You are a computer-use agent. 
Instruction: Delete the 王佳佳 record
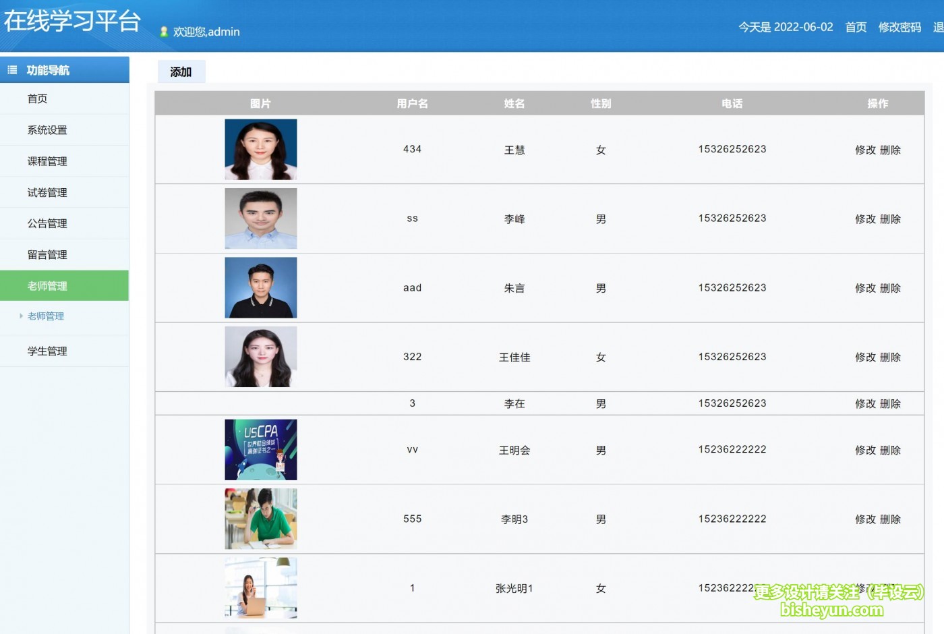[890, 357]
